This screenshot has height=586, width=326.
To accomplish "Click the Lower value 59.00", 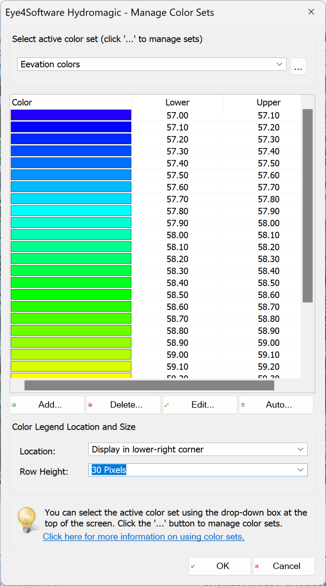I will tap(177, 355).
